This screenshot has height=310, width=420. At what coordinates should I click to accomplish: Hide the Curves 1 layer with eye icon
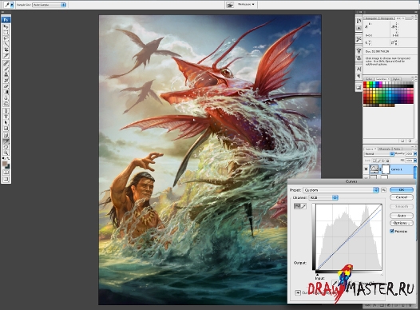366,169
